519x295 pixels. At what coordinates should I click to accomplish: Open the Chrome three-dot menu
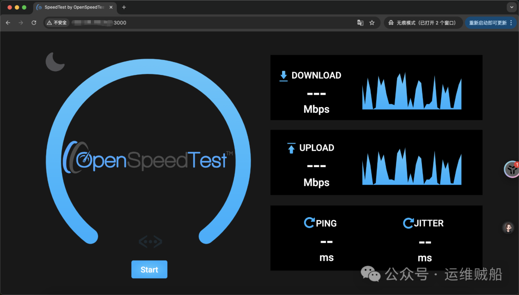511,23
